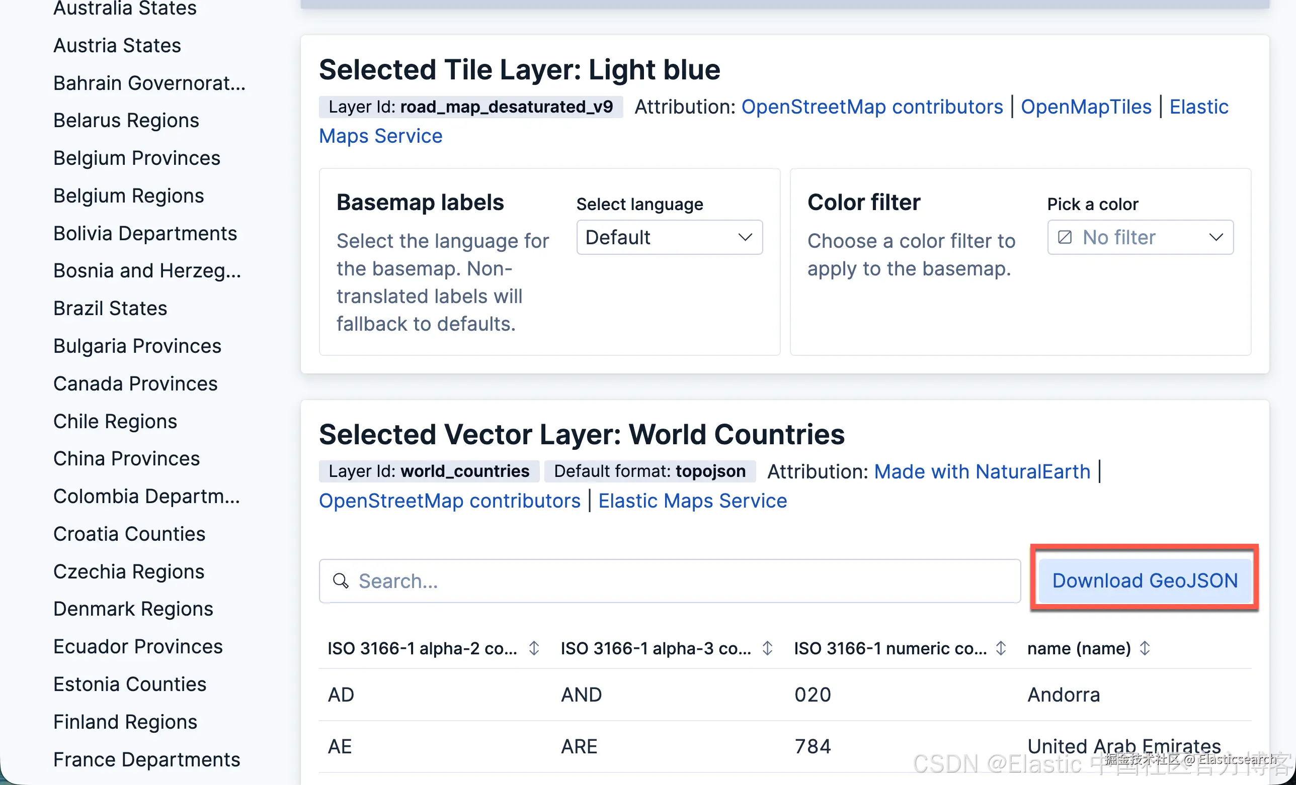Sort by name column icon
1296x785 pixels.
pyautogui.click(x=1145, y=648)
